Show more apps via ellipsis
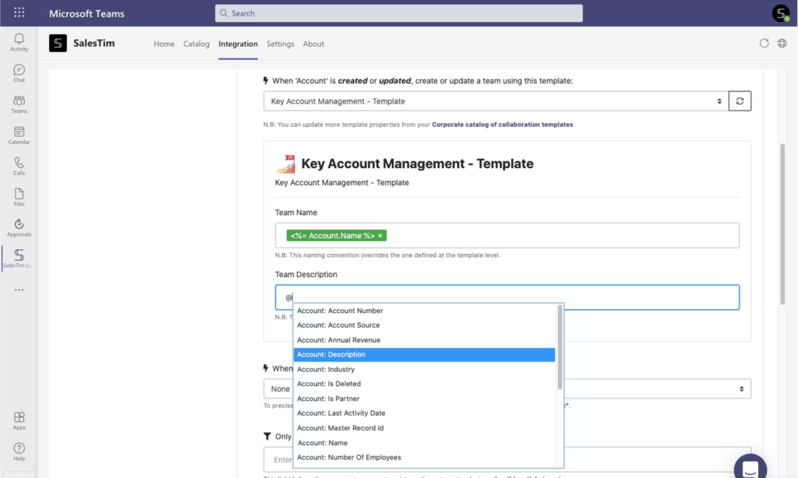 [x=19, y=290]
